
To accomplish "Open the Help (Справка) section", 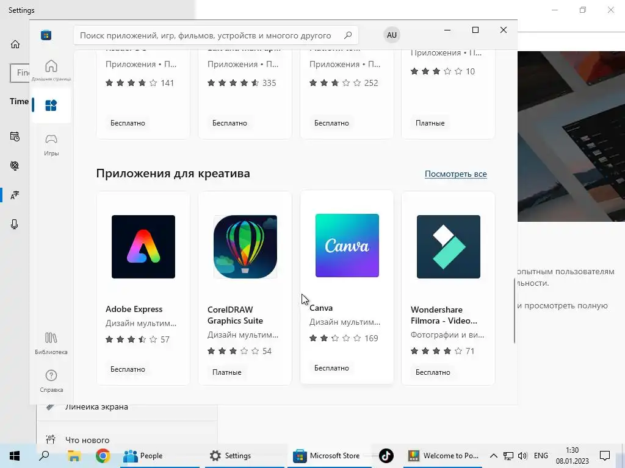I will [51, 381].
